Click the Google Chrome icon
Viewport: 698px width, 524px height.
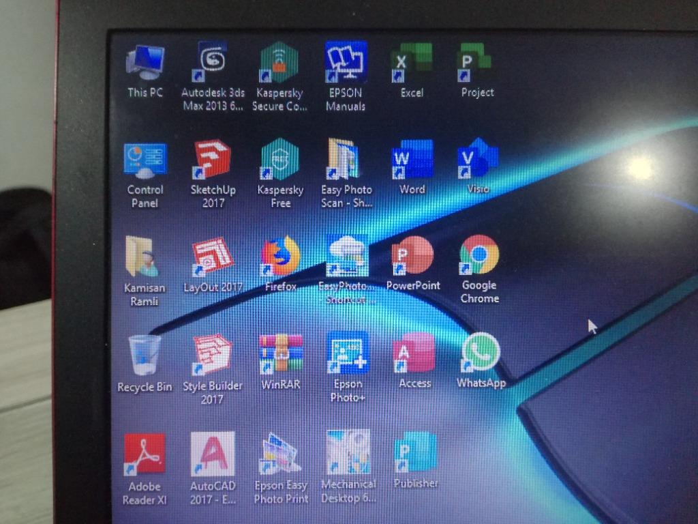tap(479, 255)
